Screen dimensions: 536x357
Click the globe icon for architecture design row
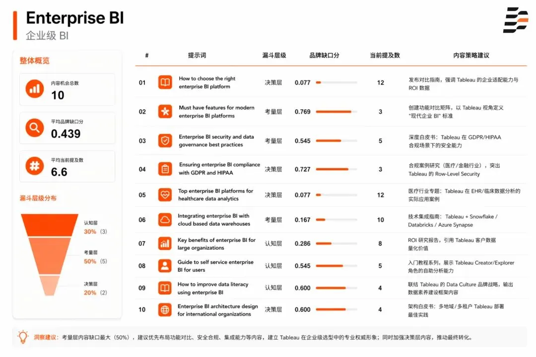click(165, 309)
